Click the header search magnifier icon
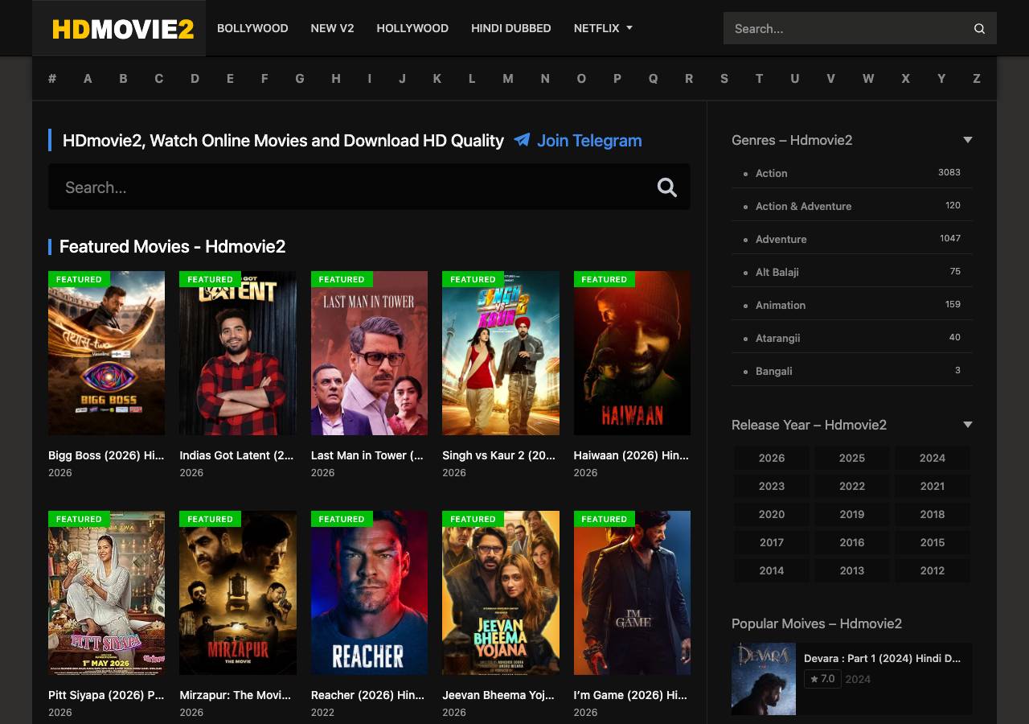Screen dimensions: 1029x724 pyautogui.click(x=979, y=28)
